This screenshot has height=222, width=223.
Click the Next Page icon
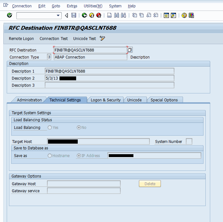[149, 15]
